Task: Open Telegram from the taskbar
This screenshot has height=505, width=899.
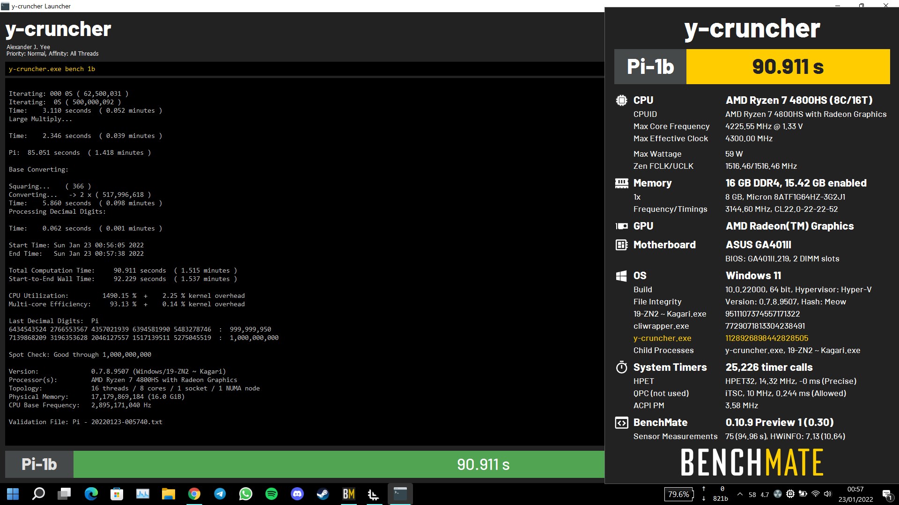Action: click(x=220, y=494)
